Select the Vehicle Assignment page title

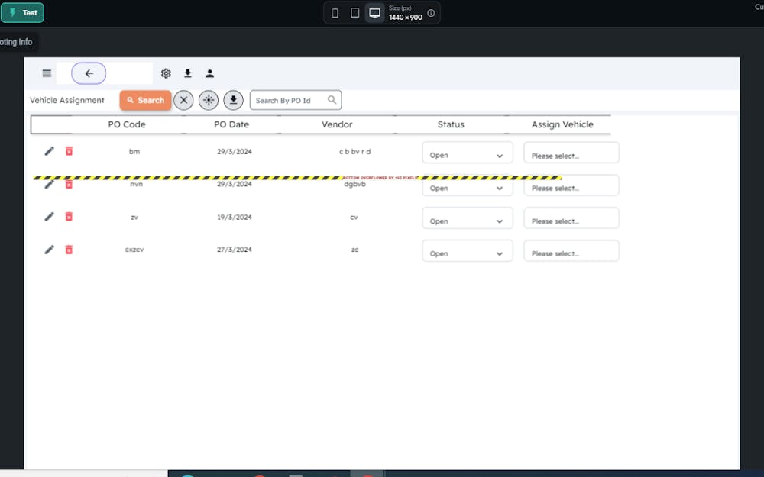click(x=67, y=100)
